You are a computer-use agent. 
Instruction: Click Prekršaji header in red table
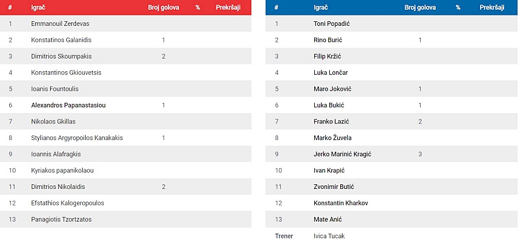pyautogui.click(x=228, y=7)
